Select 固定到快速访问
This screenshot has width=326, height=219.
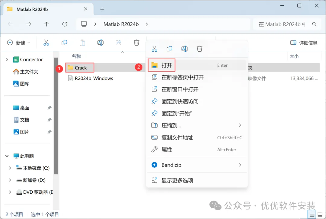pyautogui.click(x=197, y=101)
